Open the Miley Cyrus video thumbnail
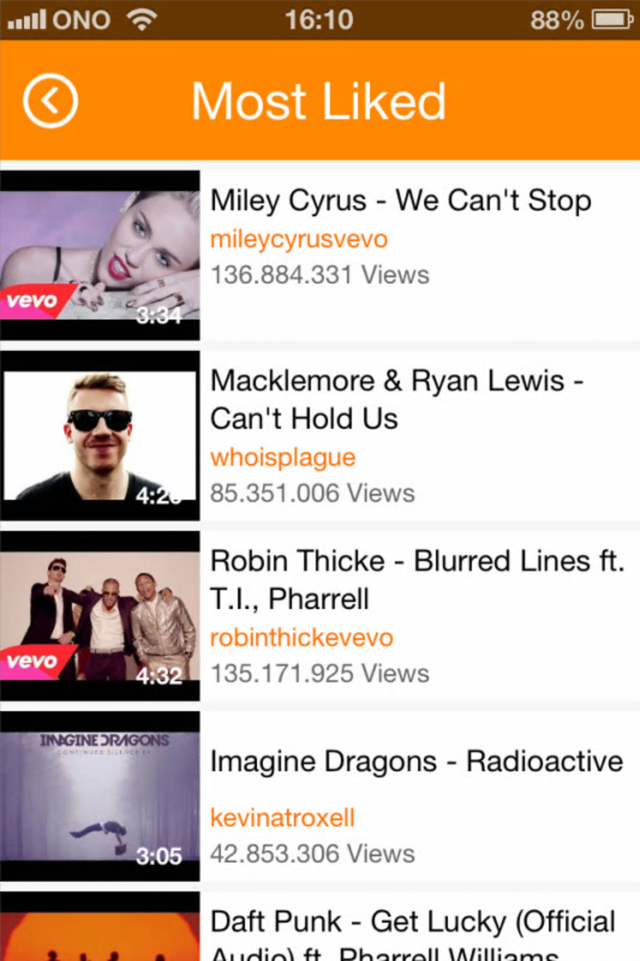The width and height of the screenshot is (640, 961). tap(100, 255)
